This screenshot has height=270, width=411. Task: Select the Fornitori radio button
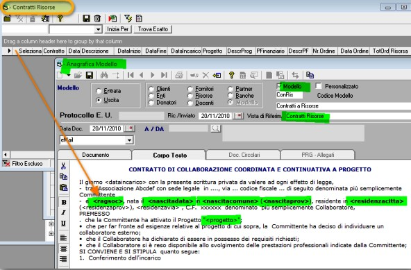(190, 89)
